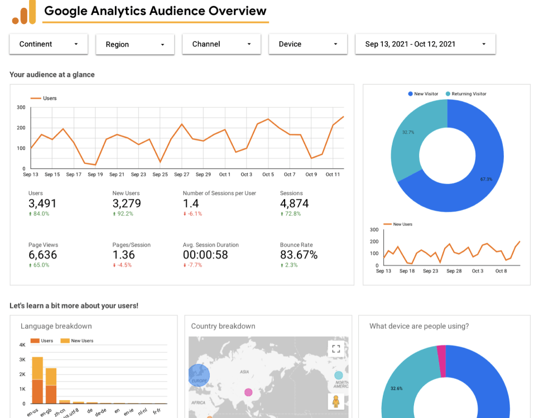The image size is (558, 418).
Task: Click the Sep 13 label on main chart axis
Action: [x=31, y=174]
